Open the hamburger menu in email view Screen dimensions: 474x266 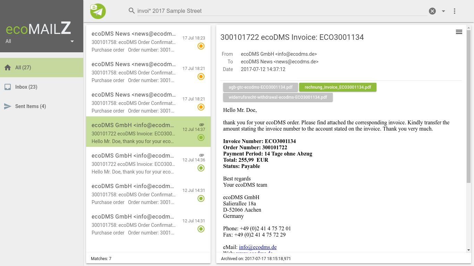click(459, 32)
